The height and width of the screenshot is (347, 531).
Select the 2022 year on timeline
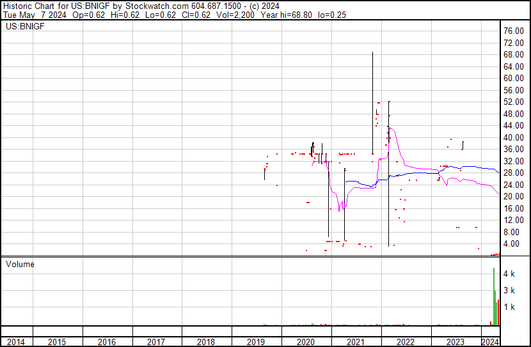[406, 342]
